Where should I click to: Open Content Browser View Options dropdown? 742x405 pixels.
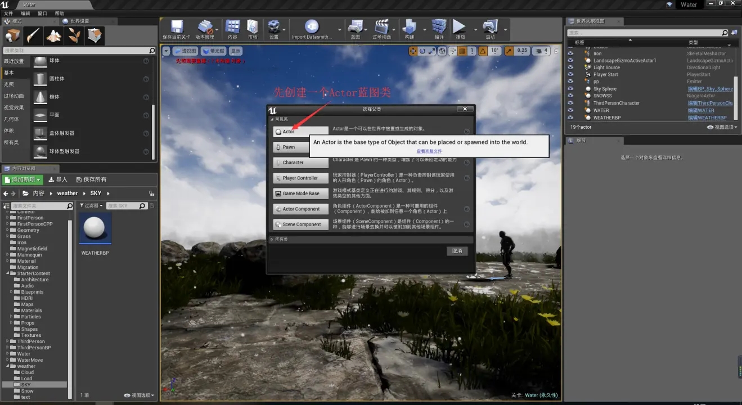pos(139,395)
